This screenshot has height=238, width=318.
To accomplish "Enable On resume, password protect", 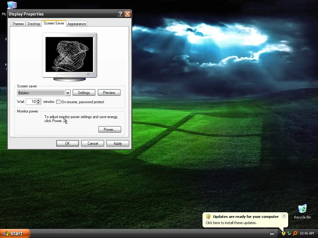I will point(58,102).
